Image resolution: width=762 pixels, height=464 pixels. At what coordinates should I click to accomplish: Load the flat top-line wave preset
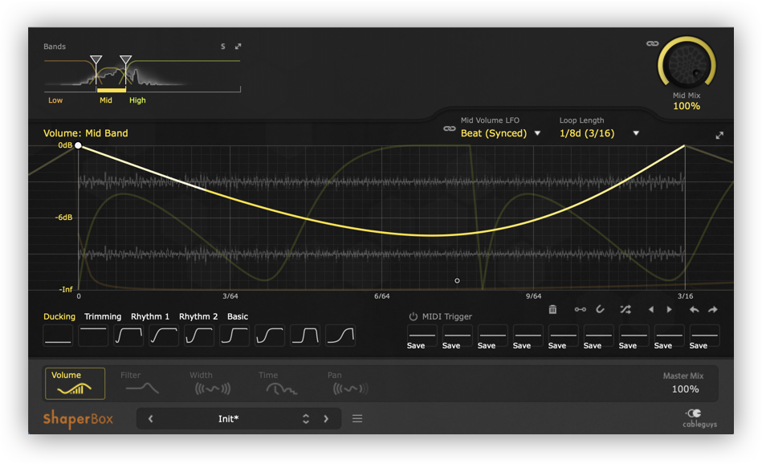tap(93, 336)
